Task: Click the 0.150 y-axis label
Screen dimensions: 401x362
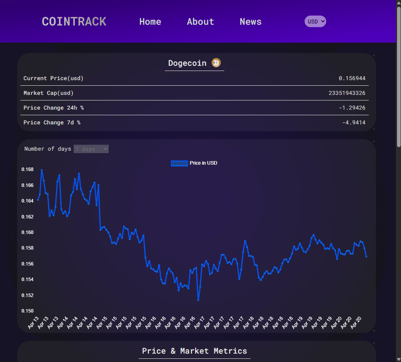Action: click(x=27, y=311)
